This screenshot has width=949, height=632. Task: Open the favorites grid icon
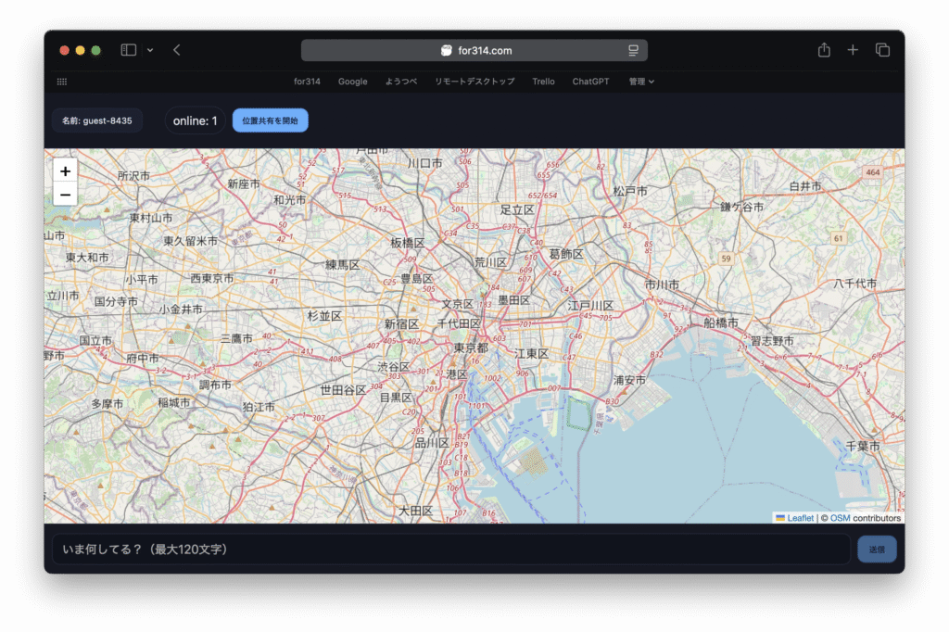click(x=62, y=82)
